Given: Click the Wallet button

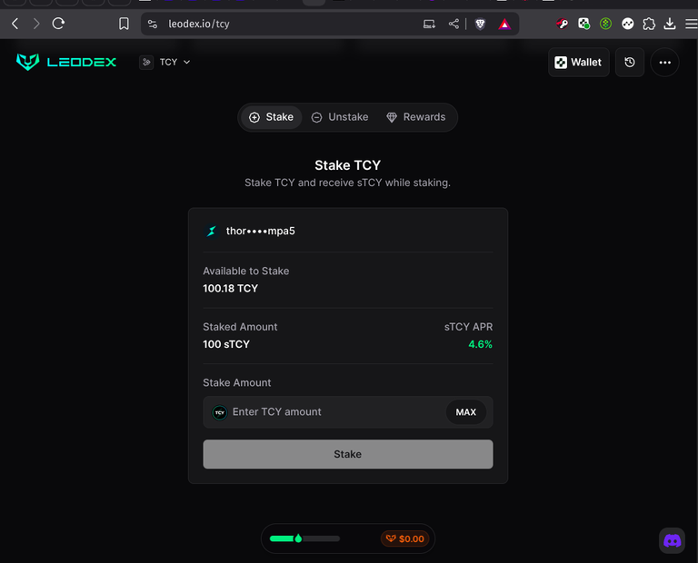Looking at the screenshot, I should click(x=578, y=63).
